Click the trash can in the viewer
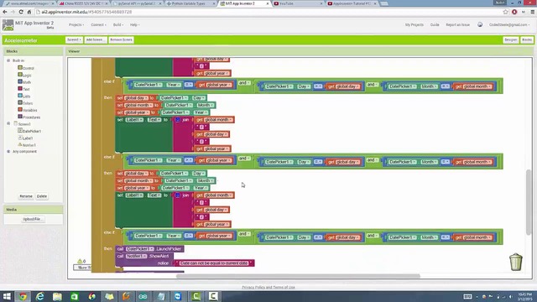The height and width of the screenshot is (302, 537). [x=516, y=263]
